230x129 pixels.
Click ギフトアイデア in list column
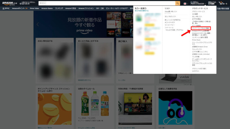[x=170, y=23]
